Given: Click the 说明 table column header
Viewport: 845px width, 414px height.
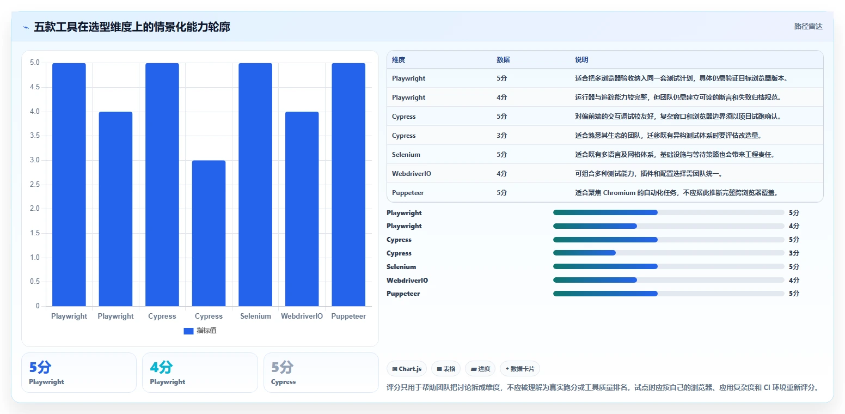Looking at the screenshot, I should coord(581,60).
